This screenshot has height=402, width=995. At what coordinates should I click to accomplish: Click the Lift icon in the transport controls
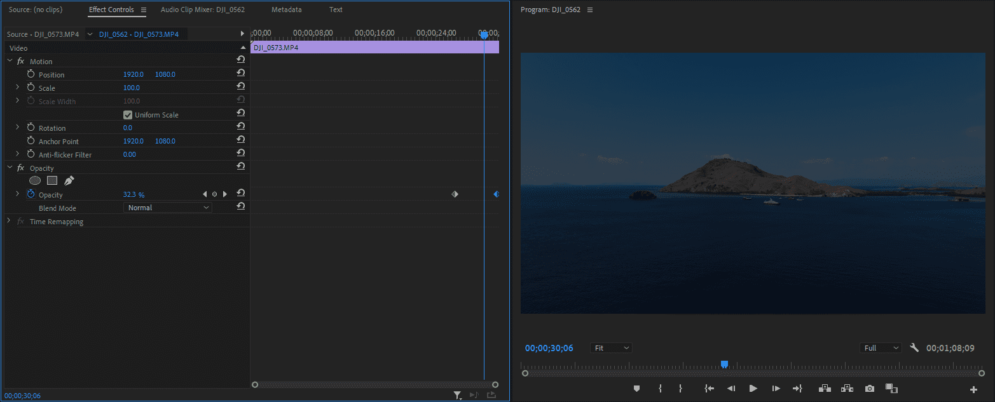tap(825, 388)
